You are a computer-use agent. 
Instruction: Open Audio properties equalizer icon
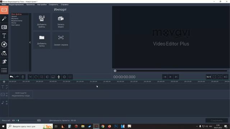point(70,77)
